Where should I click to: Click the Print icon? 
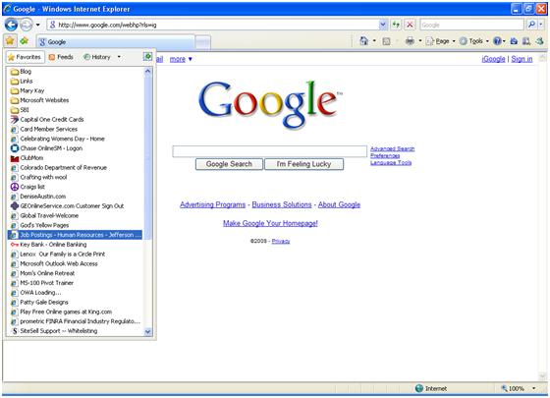[410, 41]
